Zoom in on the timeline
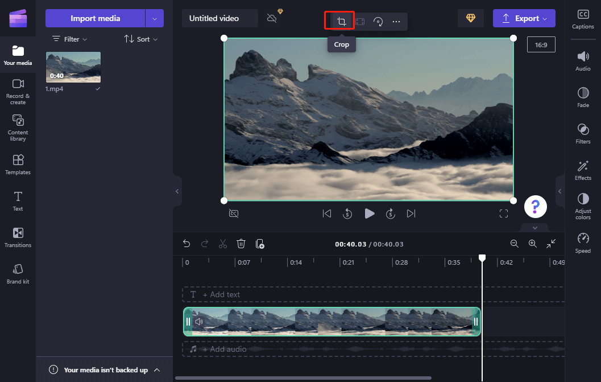601x382 pixels. 532,244
